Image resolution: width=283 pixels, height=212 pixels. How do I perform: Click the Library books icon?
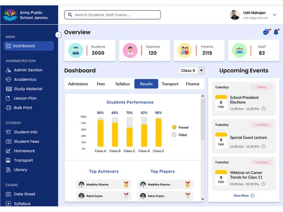click(8, 170)
